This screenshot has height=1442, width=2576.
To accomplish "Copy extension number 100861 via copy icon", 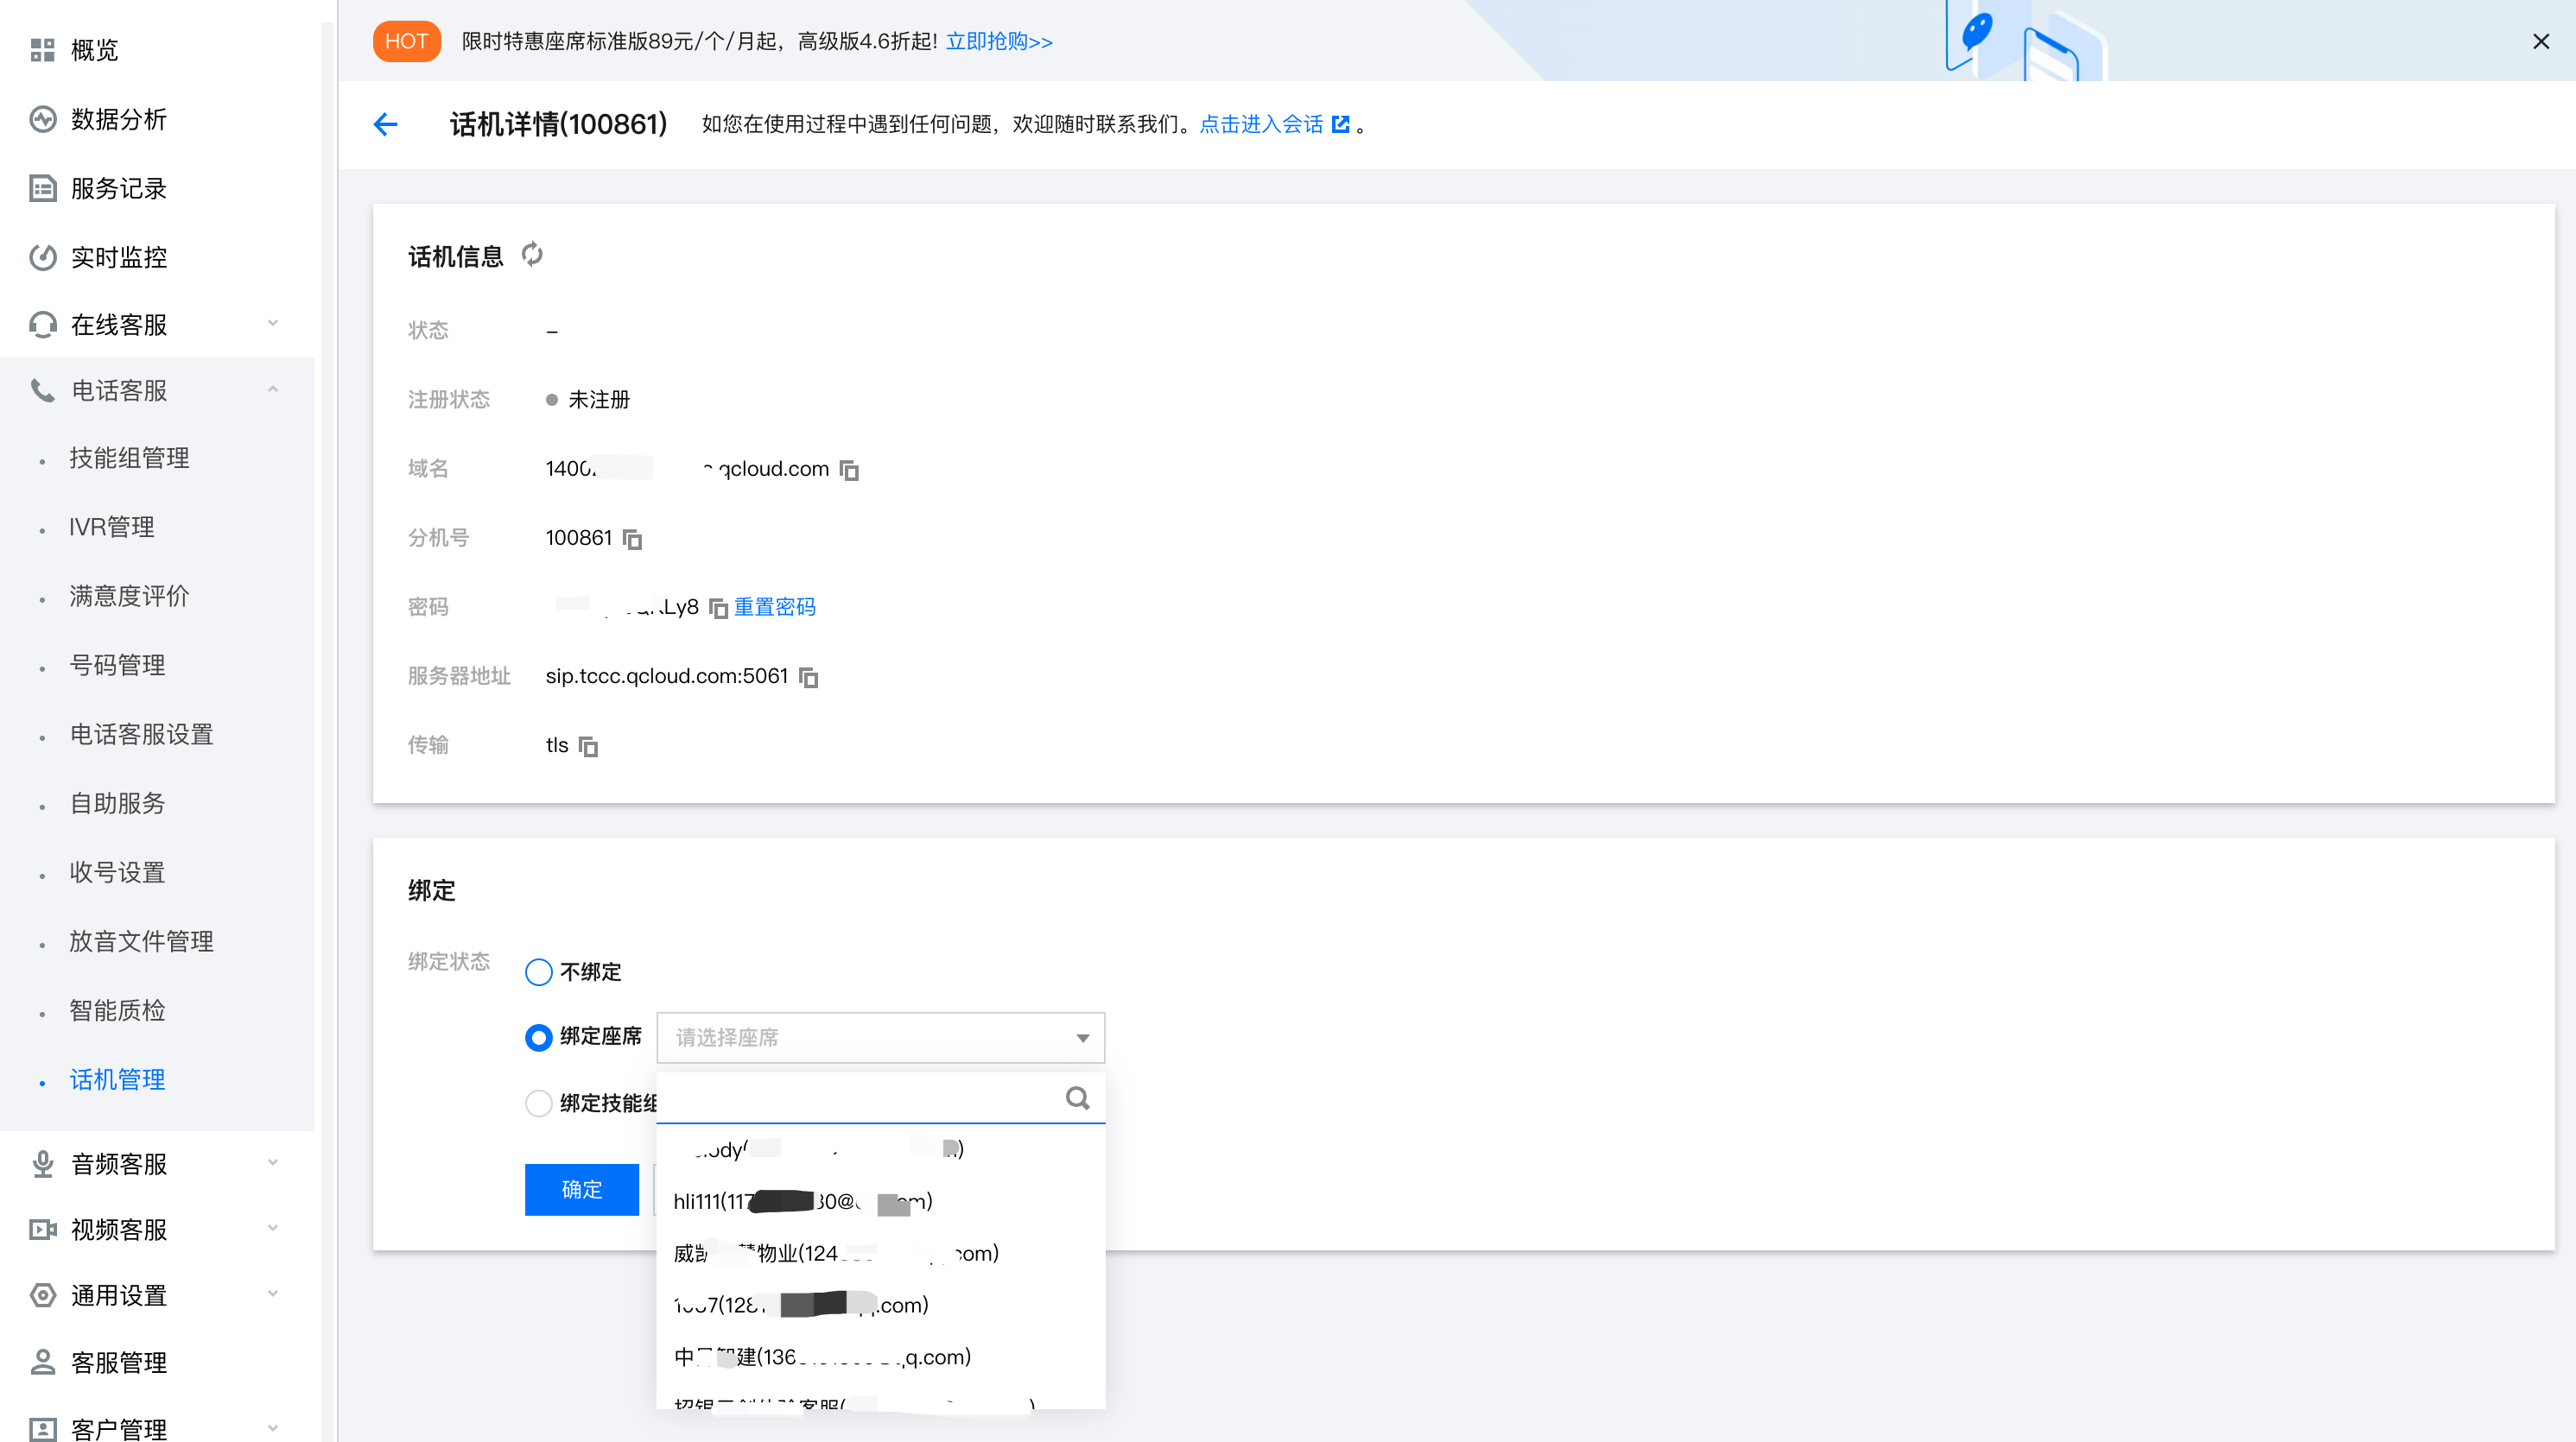I will click(632, 539).
